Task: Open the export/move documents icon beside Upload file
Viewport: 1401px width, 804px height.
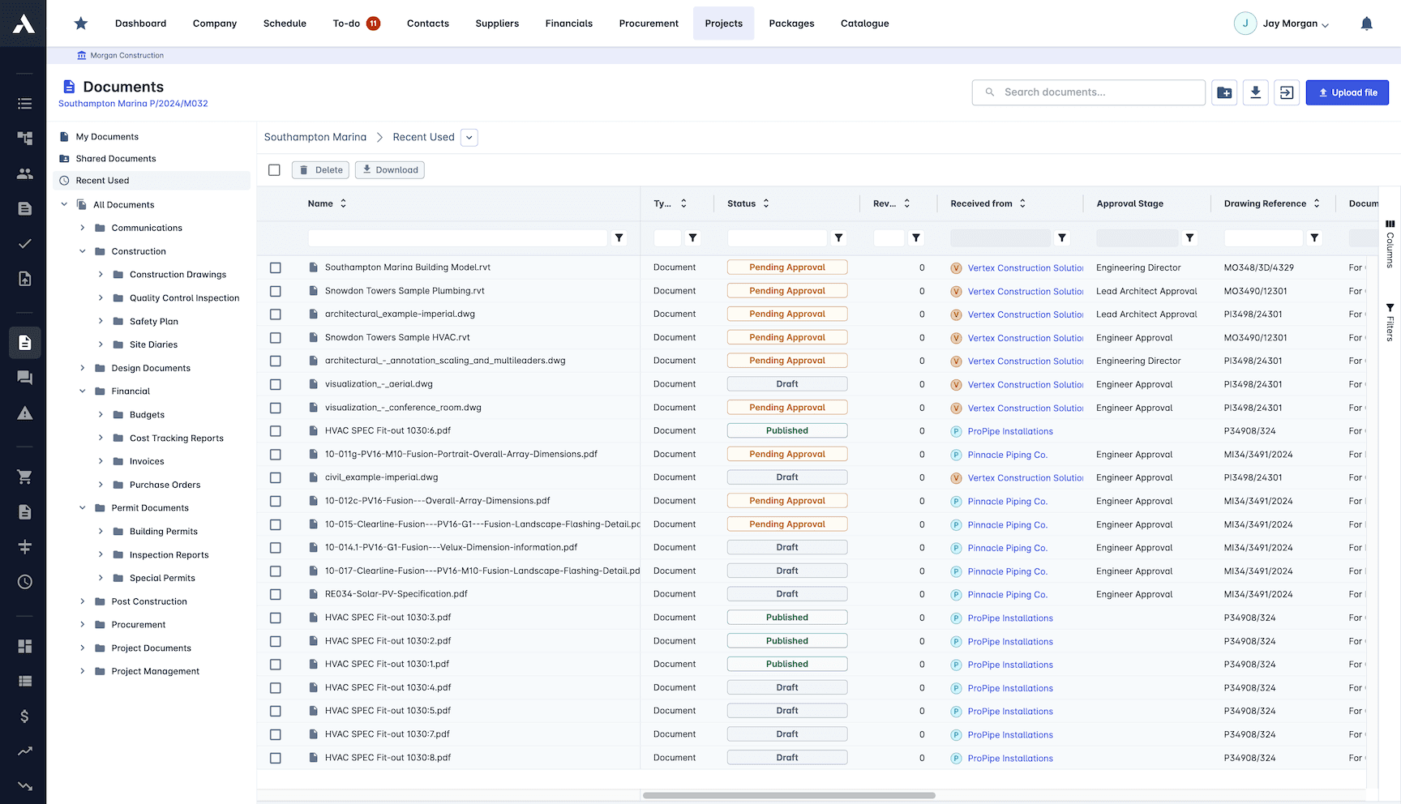Action: [x=1286, y=92]
